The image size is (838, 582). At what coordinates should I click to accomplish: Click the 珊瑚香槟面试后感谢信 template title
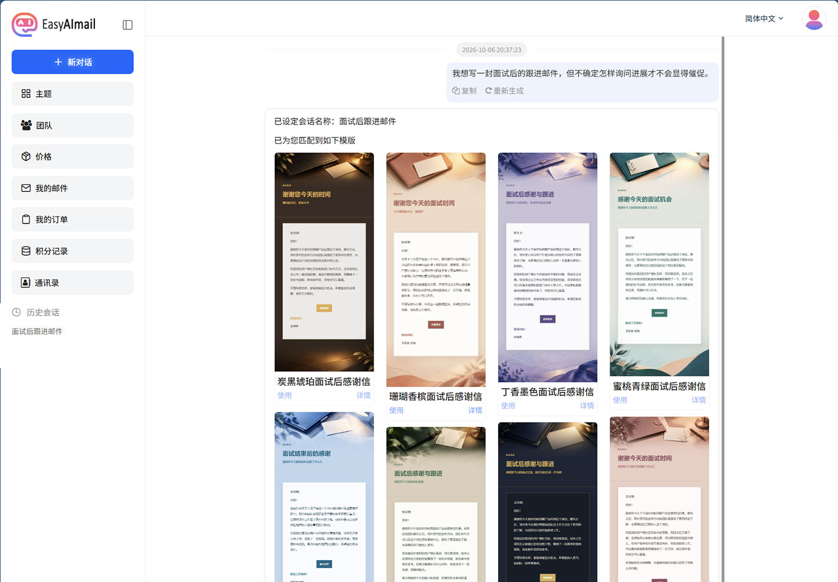(x=436, y=396)
